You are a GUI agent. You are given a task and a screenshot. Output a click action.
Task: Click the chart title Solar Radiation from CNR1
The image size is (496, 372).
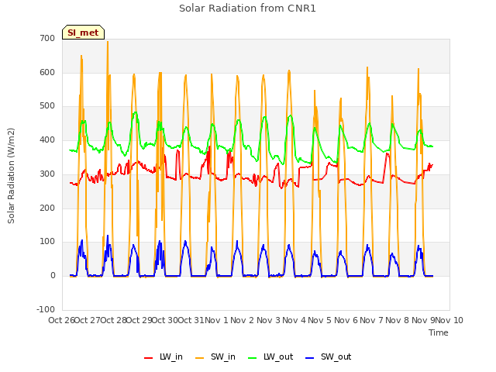coord(247,9)
